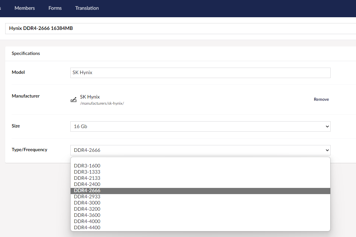Pick DDR4-4000 from the frequency options
Image resolution: width=356 pixels, height=237 pixels.
coord(200,221)
